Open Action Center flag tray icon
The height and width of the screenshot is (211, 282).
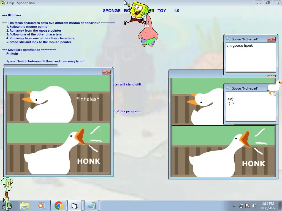248,206
